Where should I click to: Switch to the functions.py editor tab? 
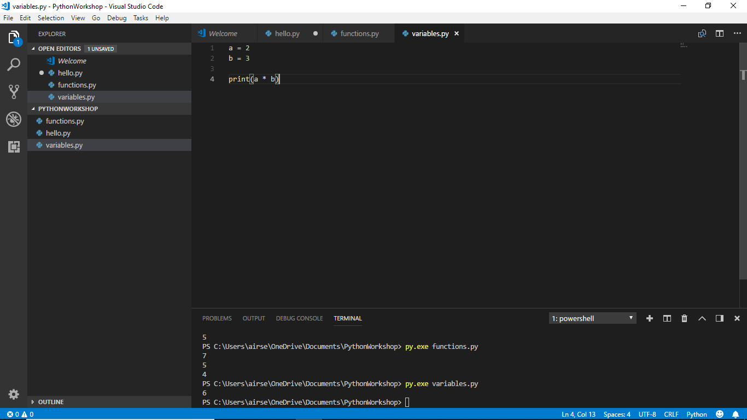click(359, 33)
